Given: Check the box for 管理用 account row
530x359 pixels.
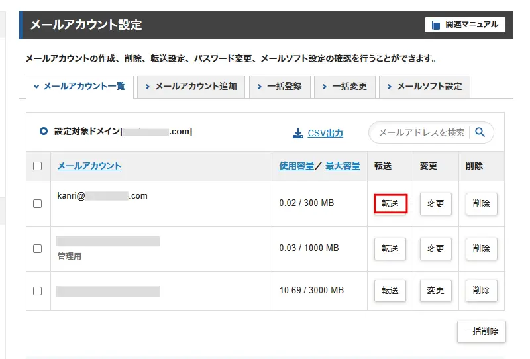Looking at the screenshot, I should pos(38,248).
